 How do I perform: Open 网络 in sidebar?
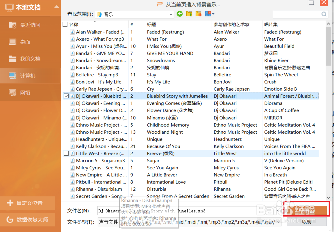(30, 93)
